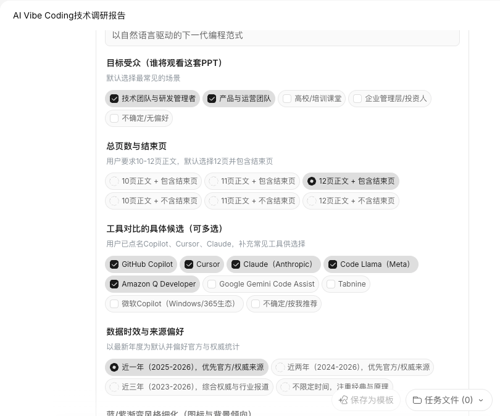Viewport: 500px width, 416px height.
Task: Select 不限定时间 data range option
Action: pyautogui.click(x=334, y=387)
